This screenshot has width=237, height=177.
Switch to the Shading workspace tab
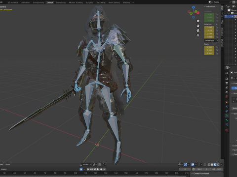coord(126,2)
